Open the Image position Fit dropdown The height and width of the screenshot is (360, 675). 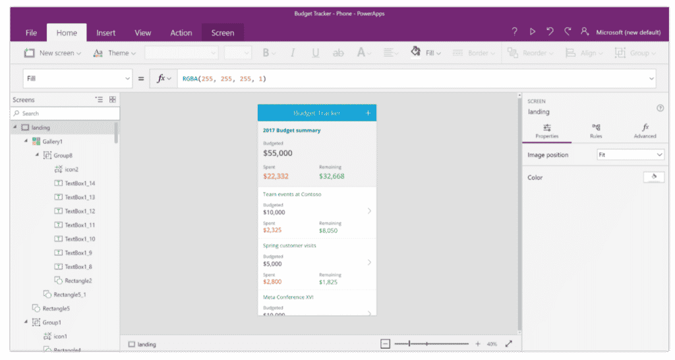click(x=630, y=154)
